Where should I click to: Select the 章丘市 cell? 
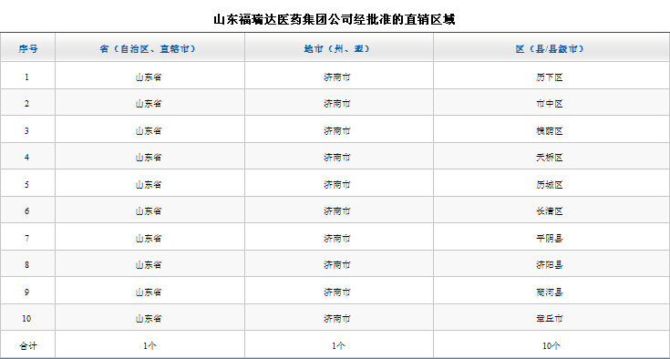550,319
